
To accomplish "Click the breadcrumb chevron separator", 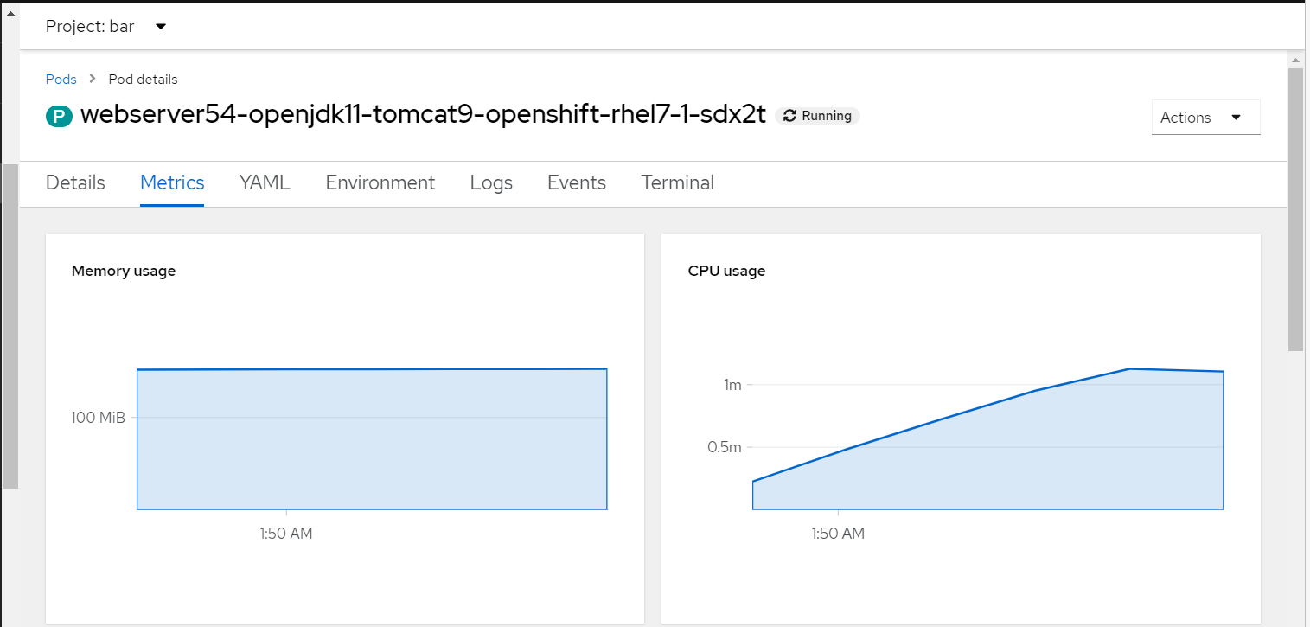I will tap(93, 79).
